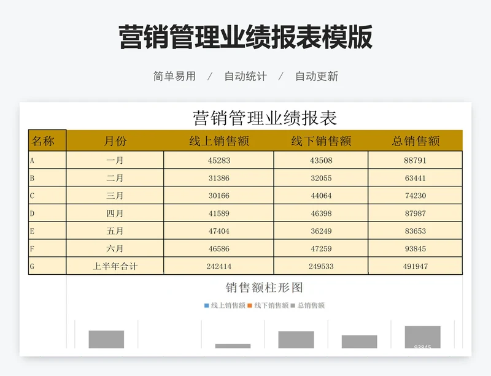Select the 六月 month cell

(115, 248)
